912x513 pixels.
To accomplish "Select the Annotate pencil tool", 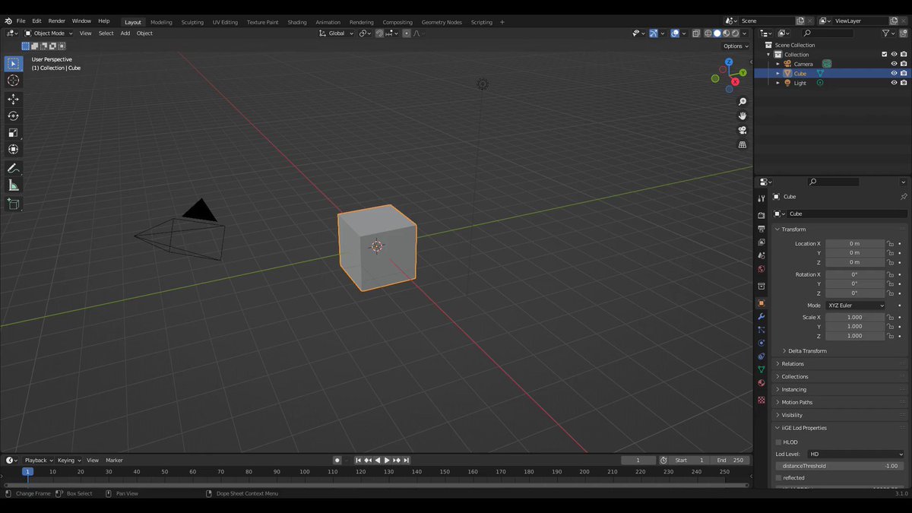I will 13,169.
